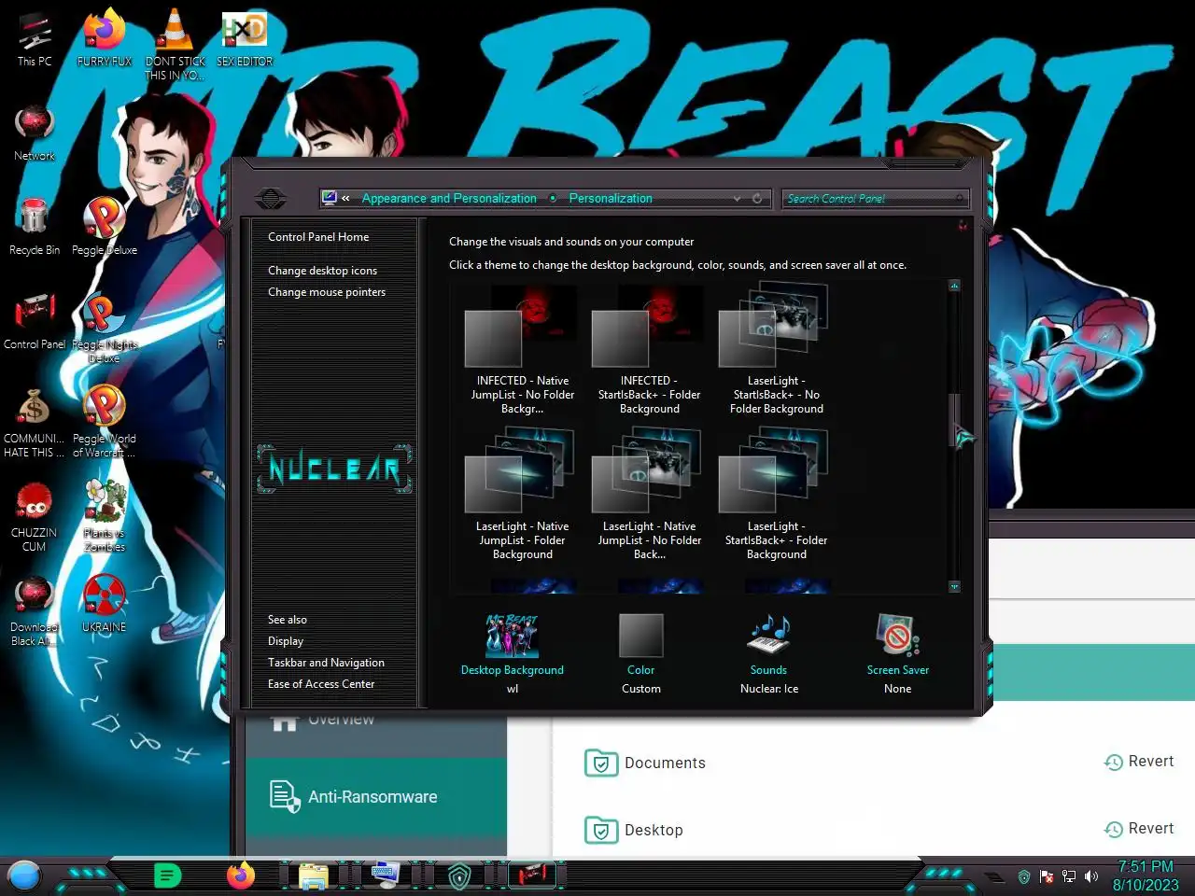Click Revert for Desktop in background window
This screenshot has width=1195, height=896.
[x=1139, y=829]
